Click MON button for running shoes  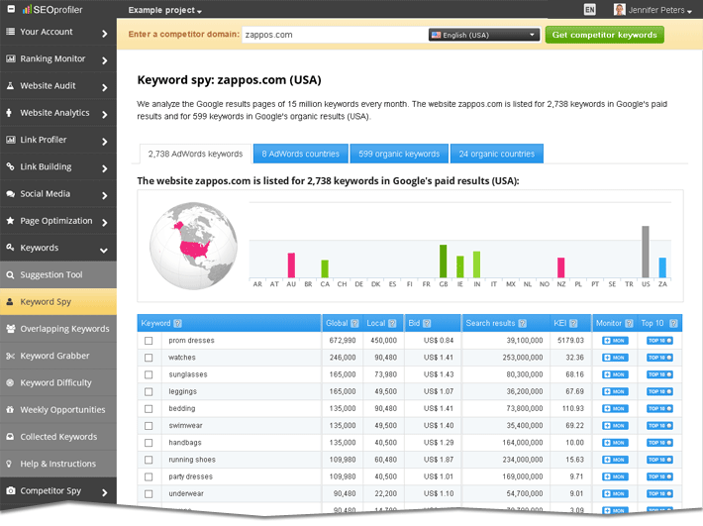click(x=615, y=460)
